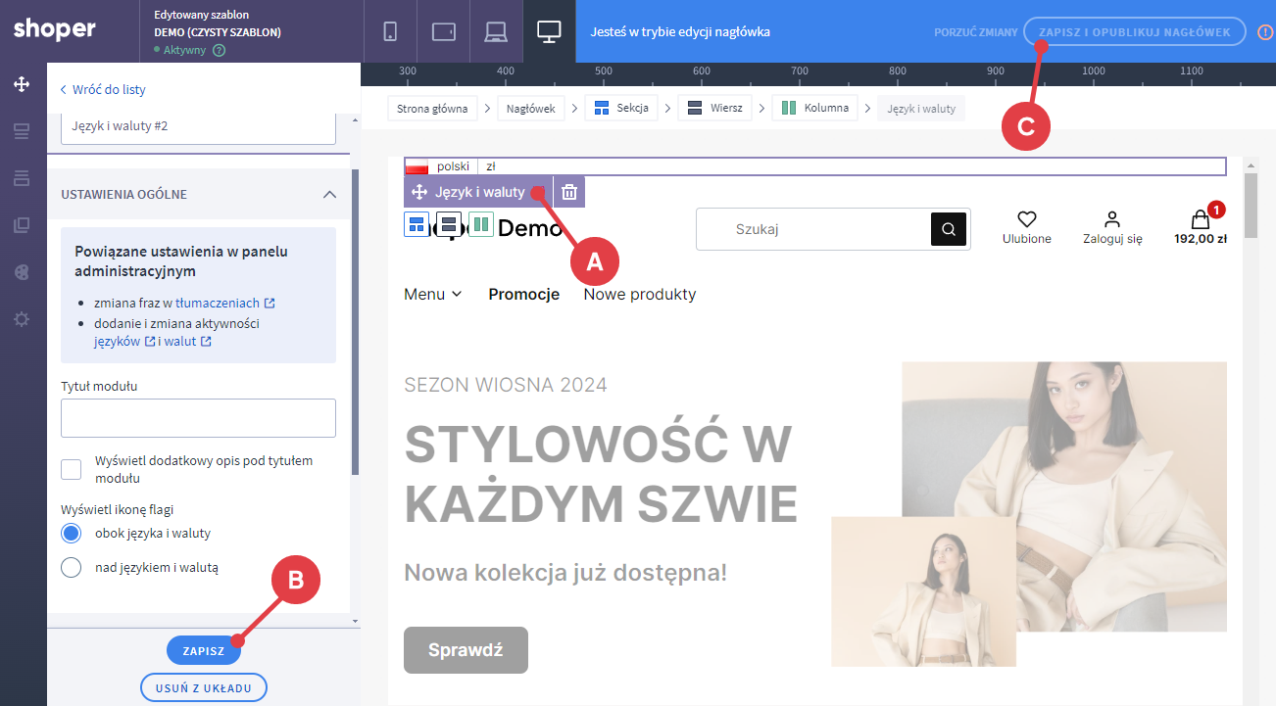Open zł currency selector
1276x706 pixels.
coord(491,166)
